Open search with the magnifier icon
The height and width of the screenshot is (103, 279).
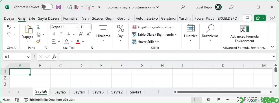click(182, 7)
